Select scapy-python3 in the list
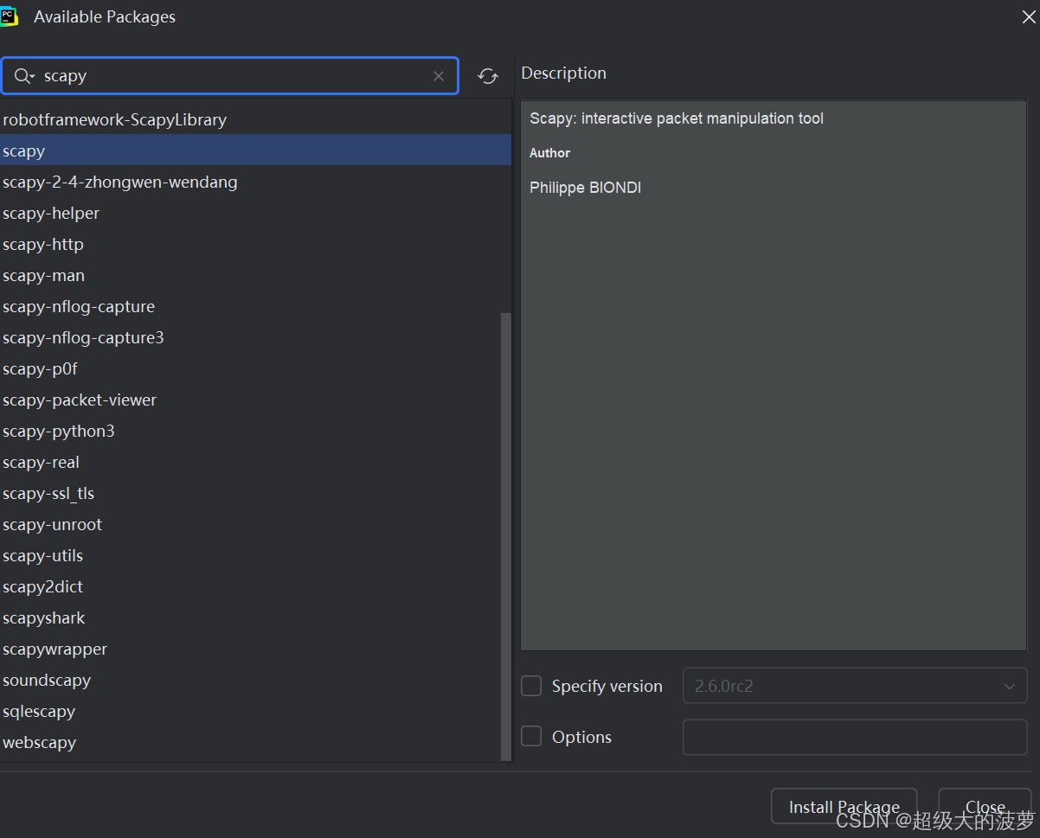 tap(250, 431)
